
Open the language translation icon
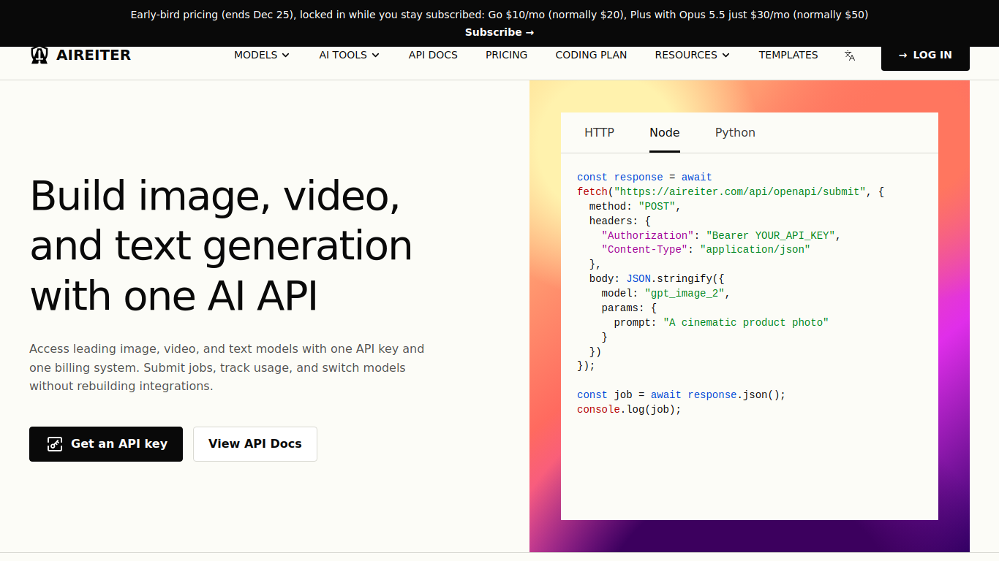point(850,55)
